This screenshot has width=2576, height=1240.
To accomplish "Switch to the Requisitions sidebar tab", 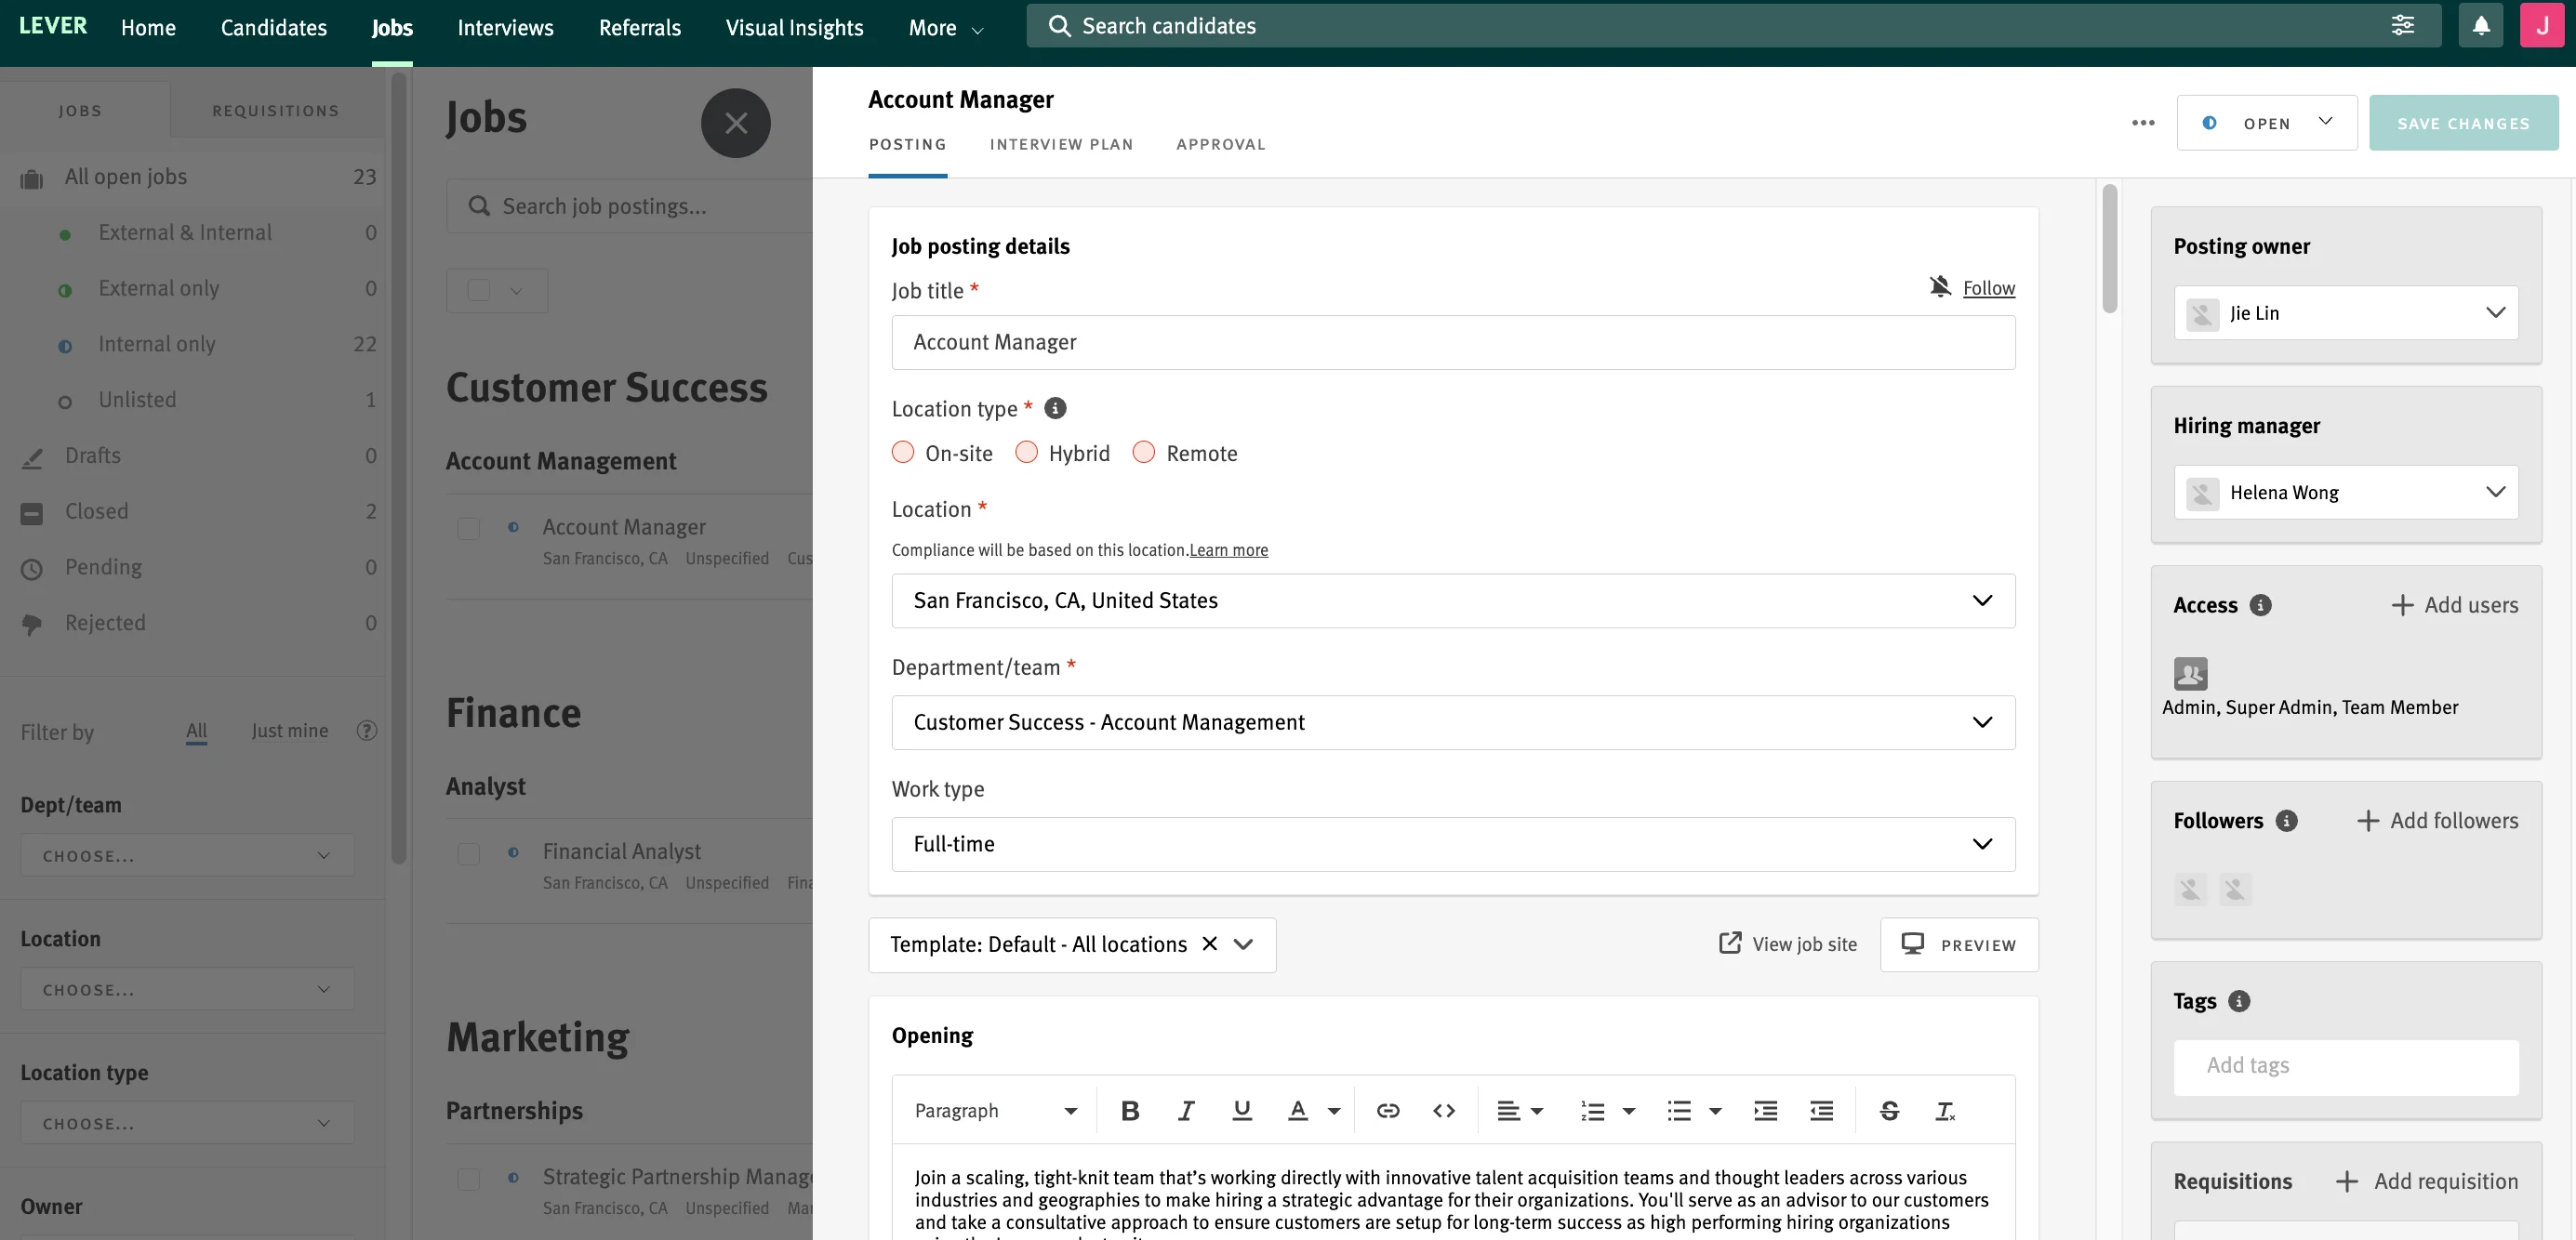I will (275, 110).
